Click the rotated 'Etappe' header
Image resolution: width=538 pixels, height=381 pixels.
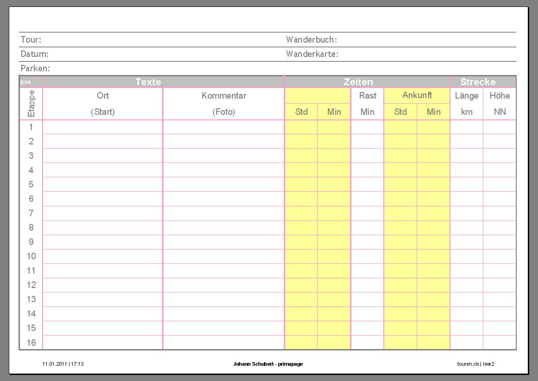pos(31,104)
